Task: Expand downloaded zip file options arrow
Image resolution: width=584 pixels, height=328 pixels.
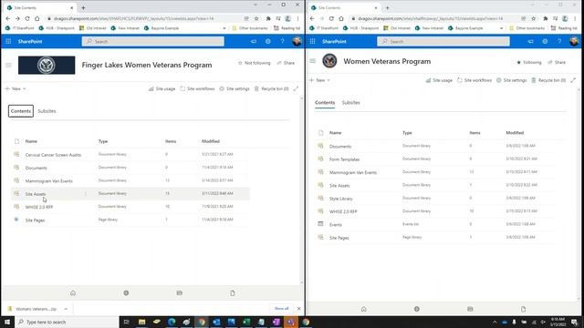Action: pos(66,309)
